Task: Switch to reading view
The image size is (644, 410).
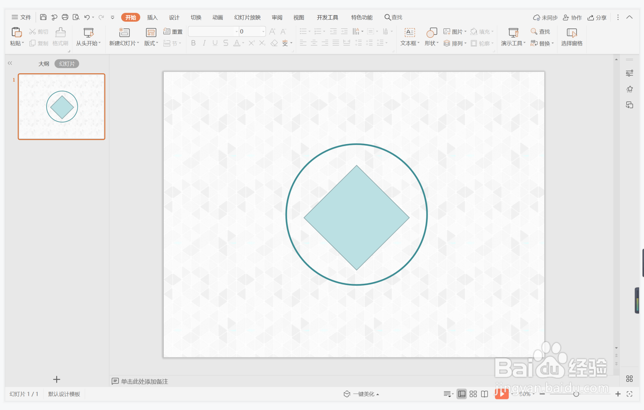Action: (484, 394)
